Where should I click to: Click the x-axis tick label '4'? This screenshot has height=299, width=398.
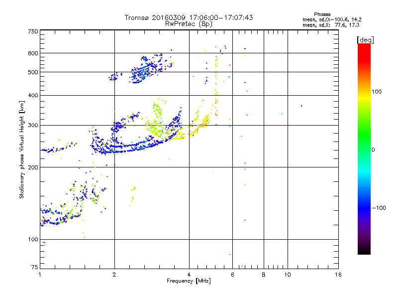(x=189, y=275)
